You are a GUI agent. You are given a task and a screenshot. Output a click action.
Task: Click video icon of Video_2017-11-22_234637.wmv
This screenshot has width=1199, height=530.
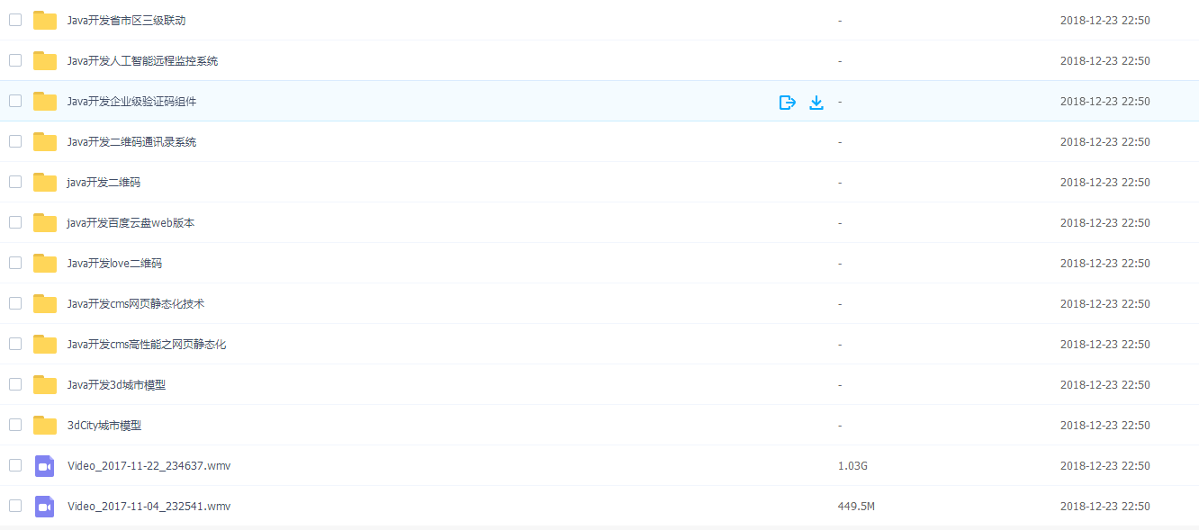pos(45,466)
